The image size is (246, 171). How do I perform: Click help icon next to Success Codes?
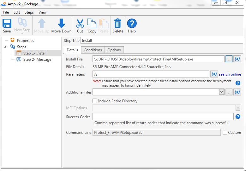[x=238, y=117]
